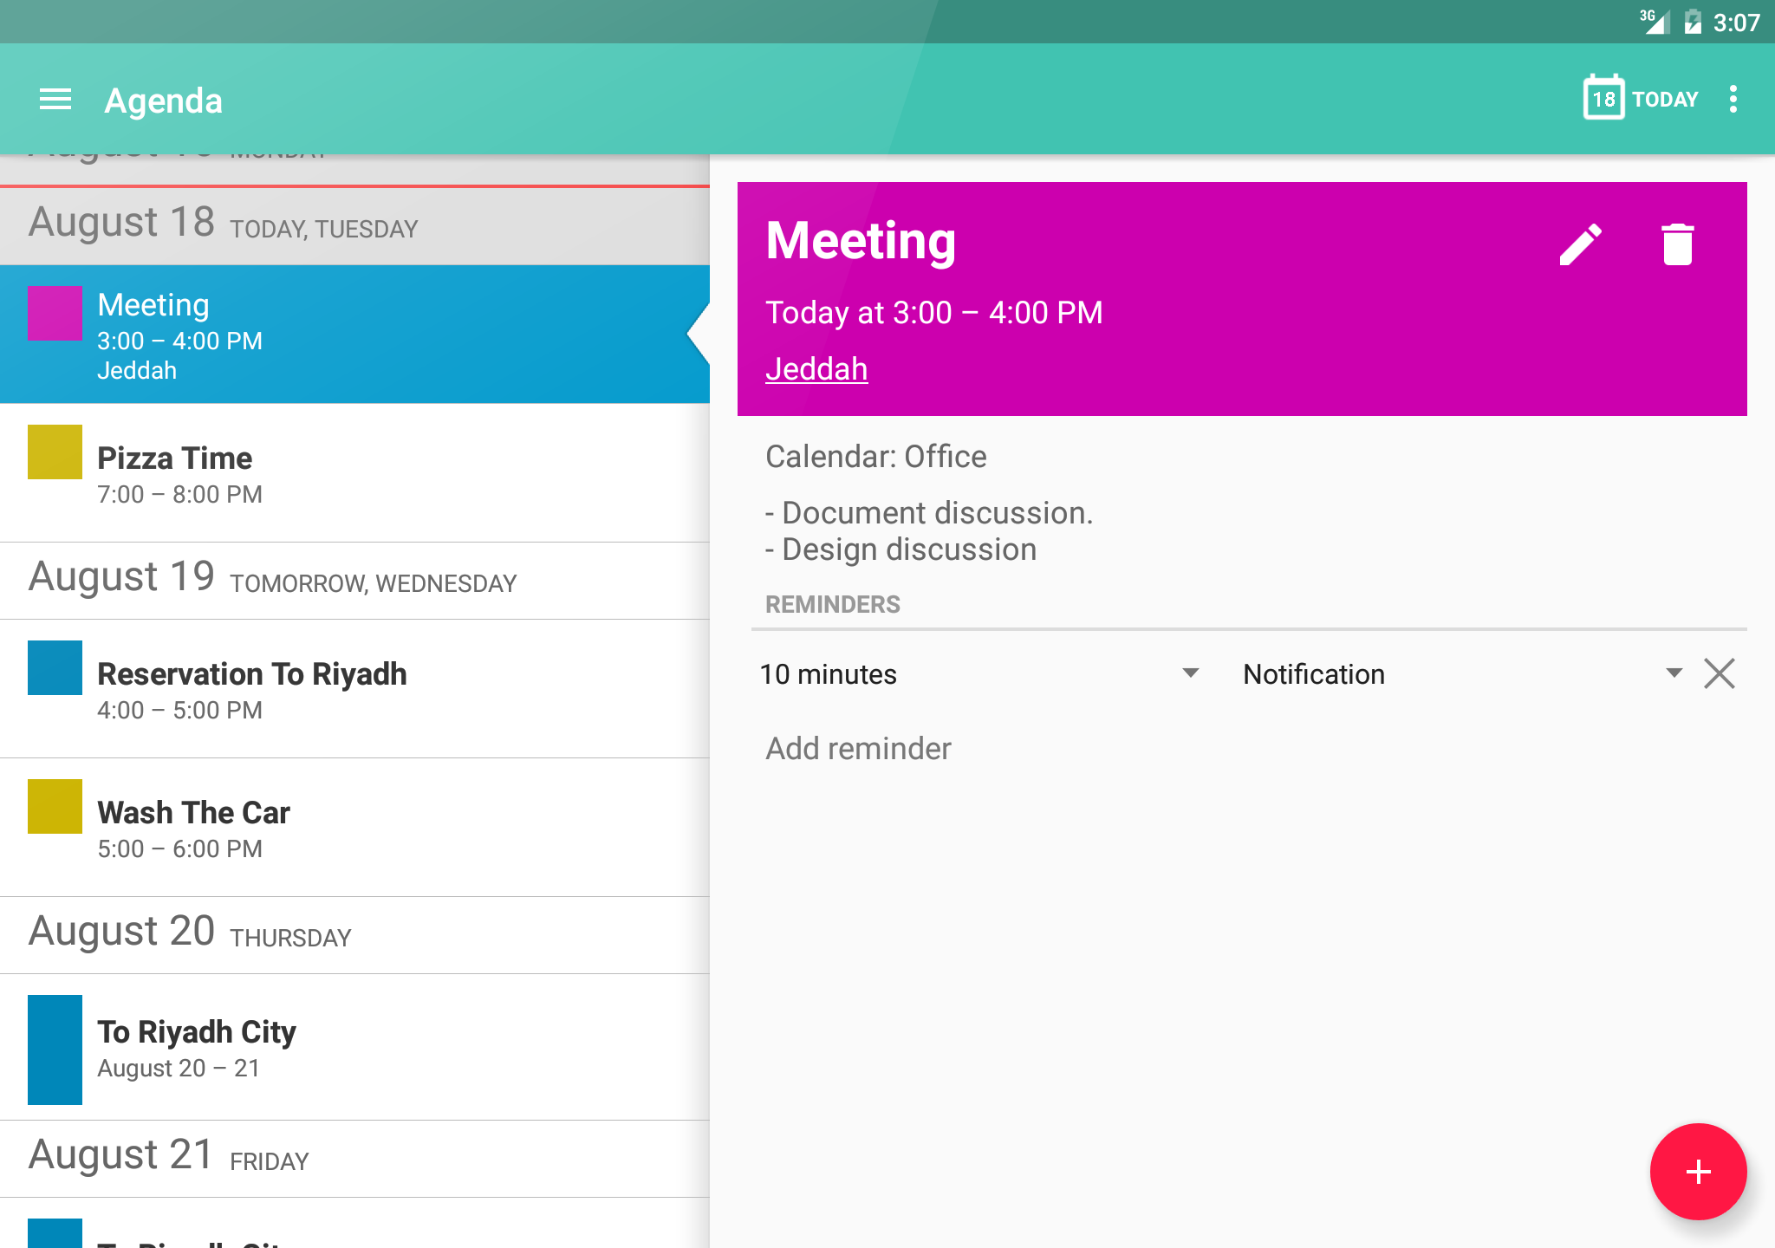Open the three-dot overflow menu

point(1733,100)
